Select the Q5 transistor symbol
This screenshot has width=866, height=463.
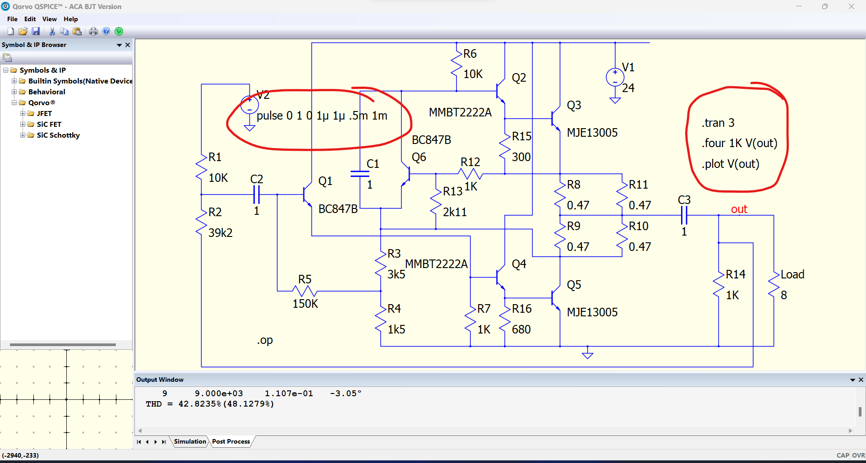click(555, 298)
